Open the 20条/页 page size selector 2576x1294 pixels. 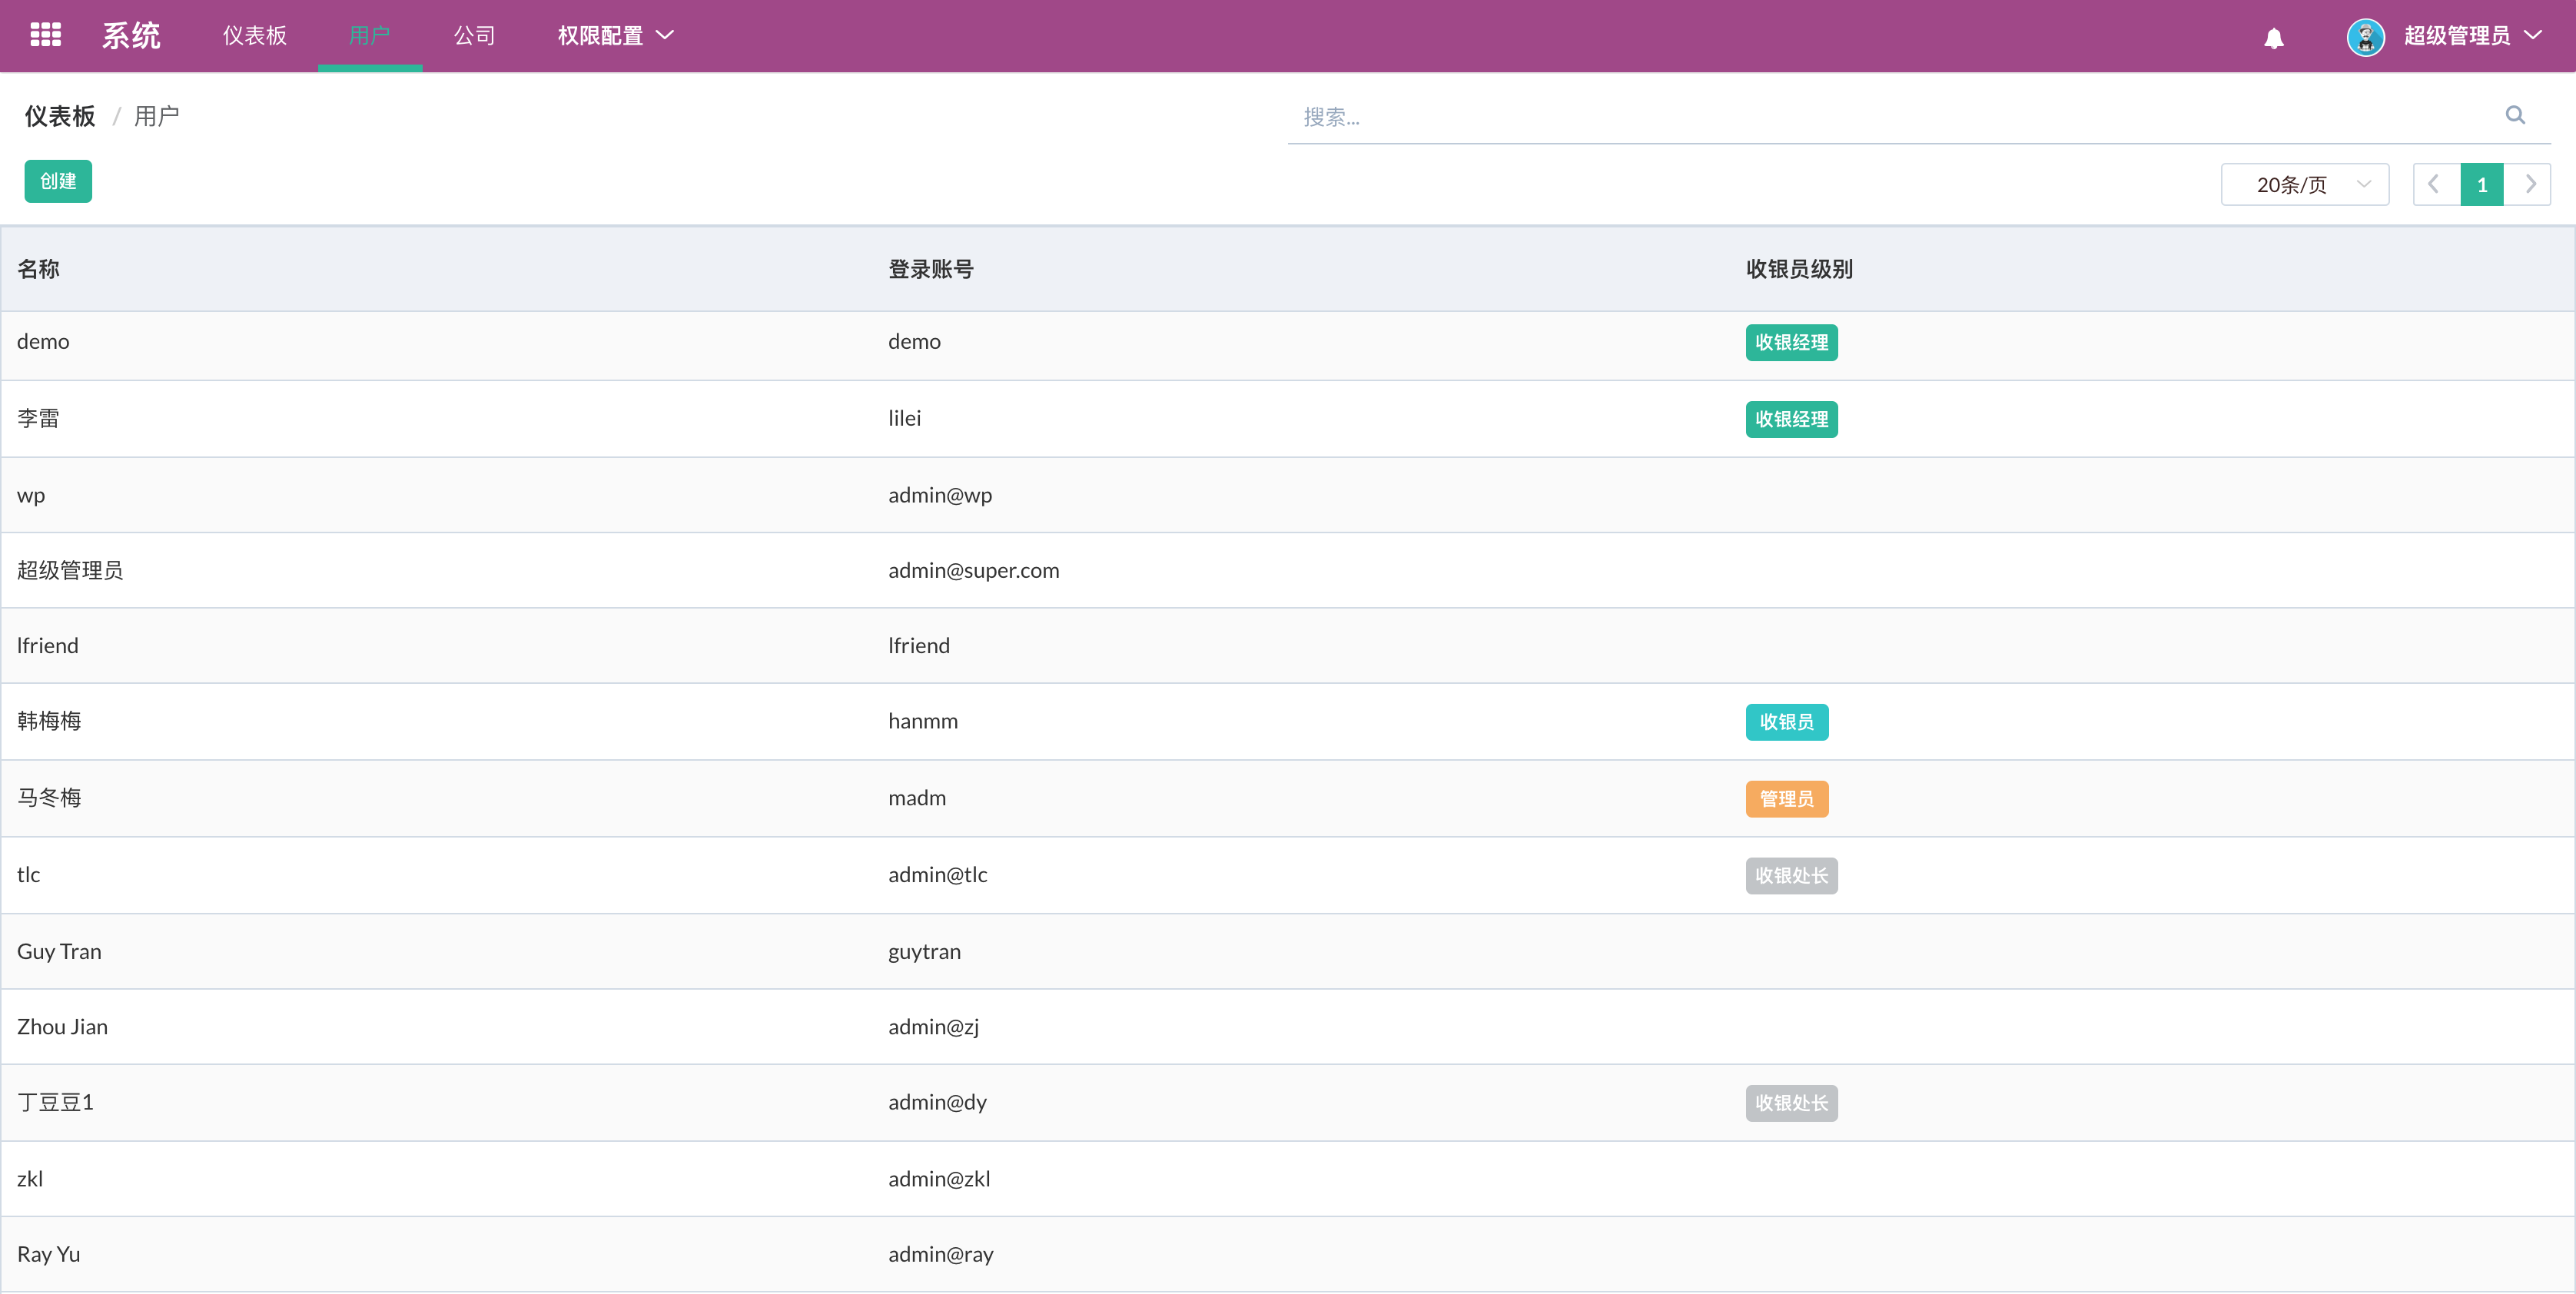click(x=2304, y=184)
